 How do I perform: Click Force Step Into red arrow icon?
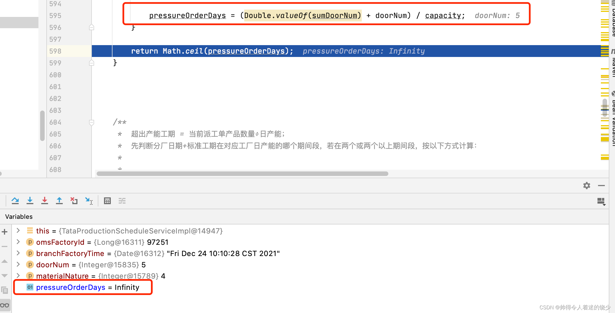click(x=45, y=200)
